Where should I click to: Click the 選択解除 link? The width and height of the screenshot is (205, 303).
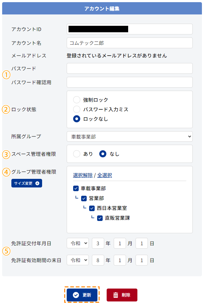coord(83,175)
